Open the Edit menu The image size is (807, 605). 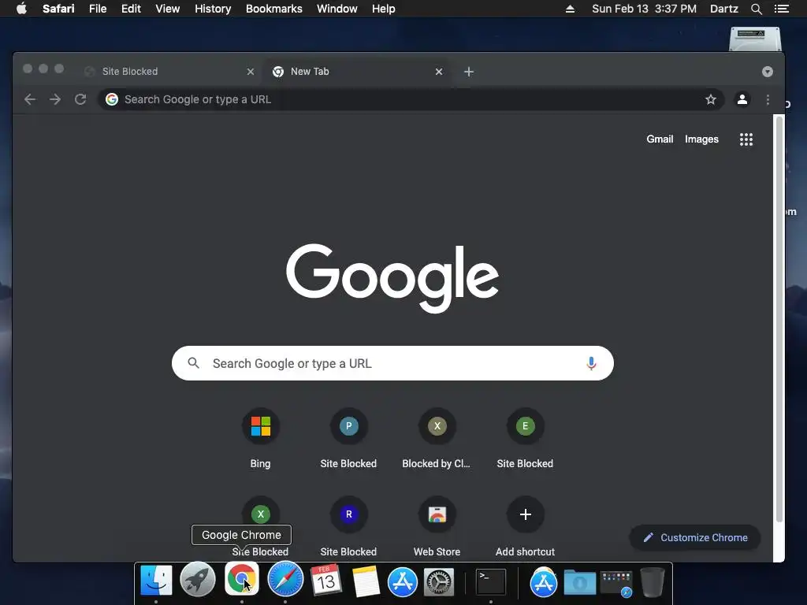tap(131, 9)
